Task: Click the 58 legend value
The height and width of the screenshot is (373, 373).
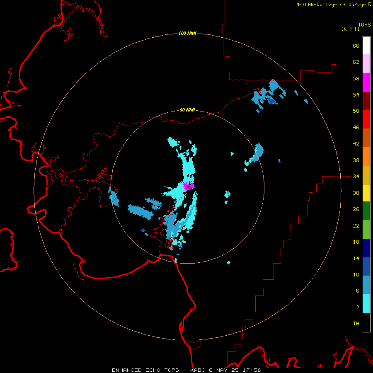Action: click(356, 78)
